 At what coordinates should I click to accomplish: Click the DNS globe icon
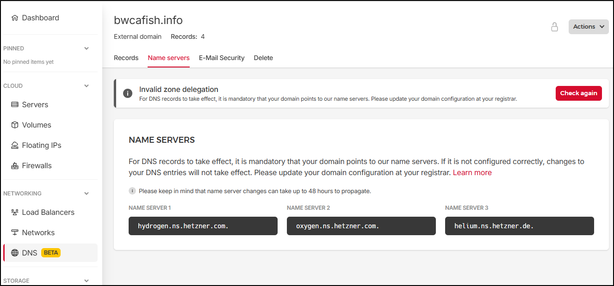15,253
